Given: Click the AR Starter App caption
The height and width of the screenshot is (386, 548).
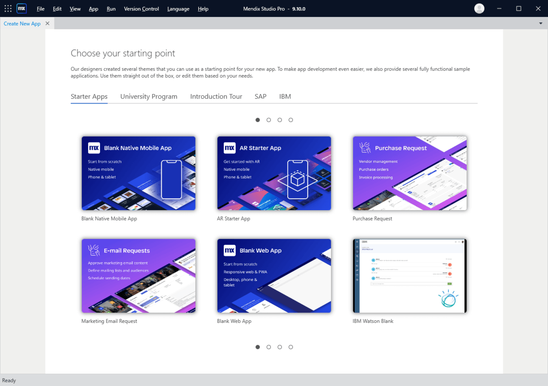Looking at the screenshot, I should click(233, 218).
